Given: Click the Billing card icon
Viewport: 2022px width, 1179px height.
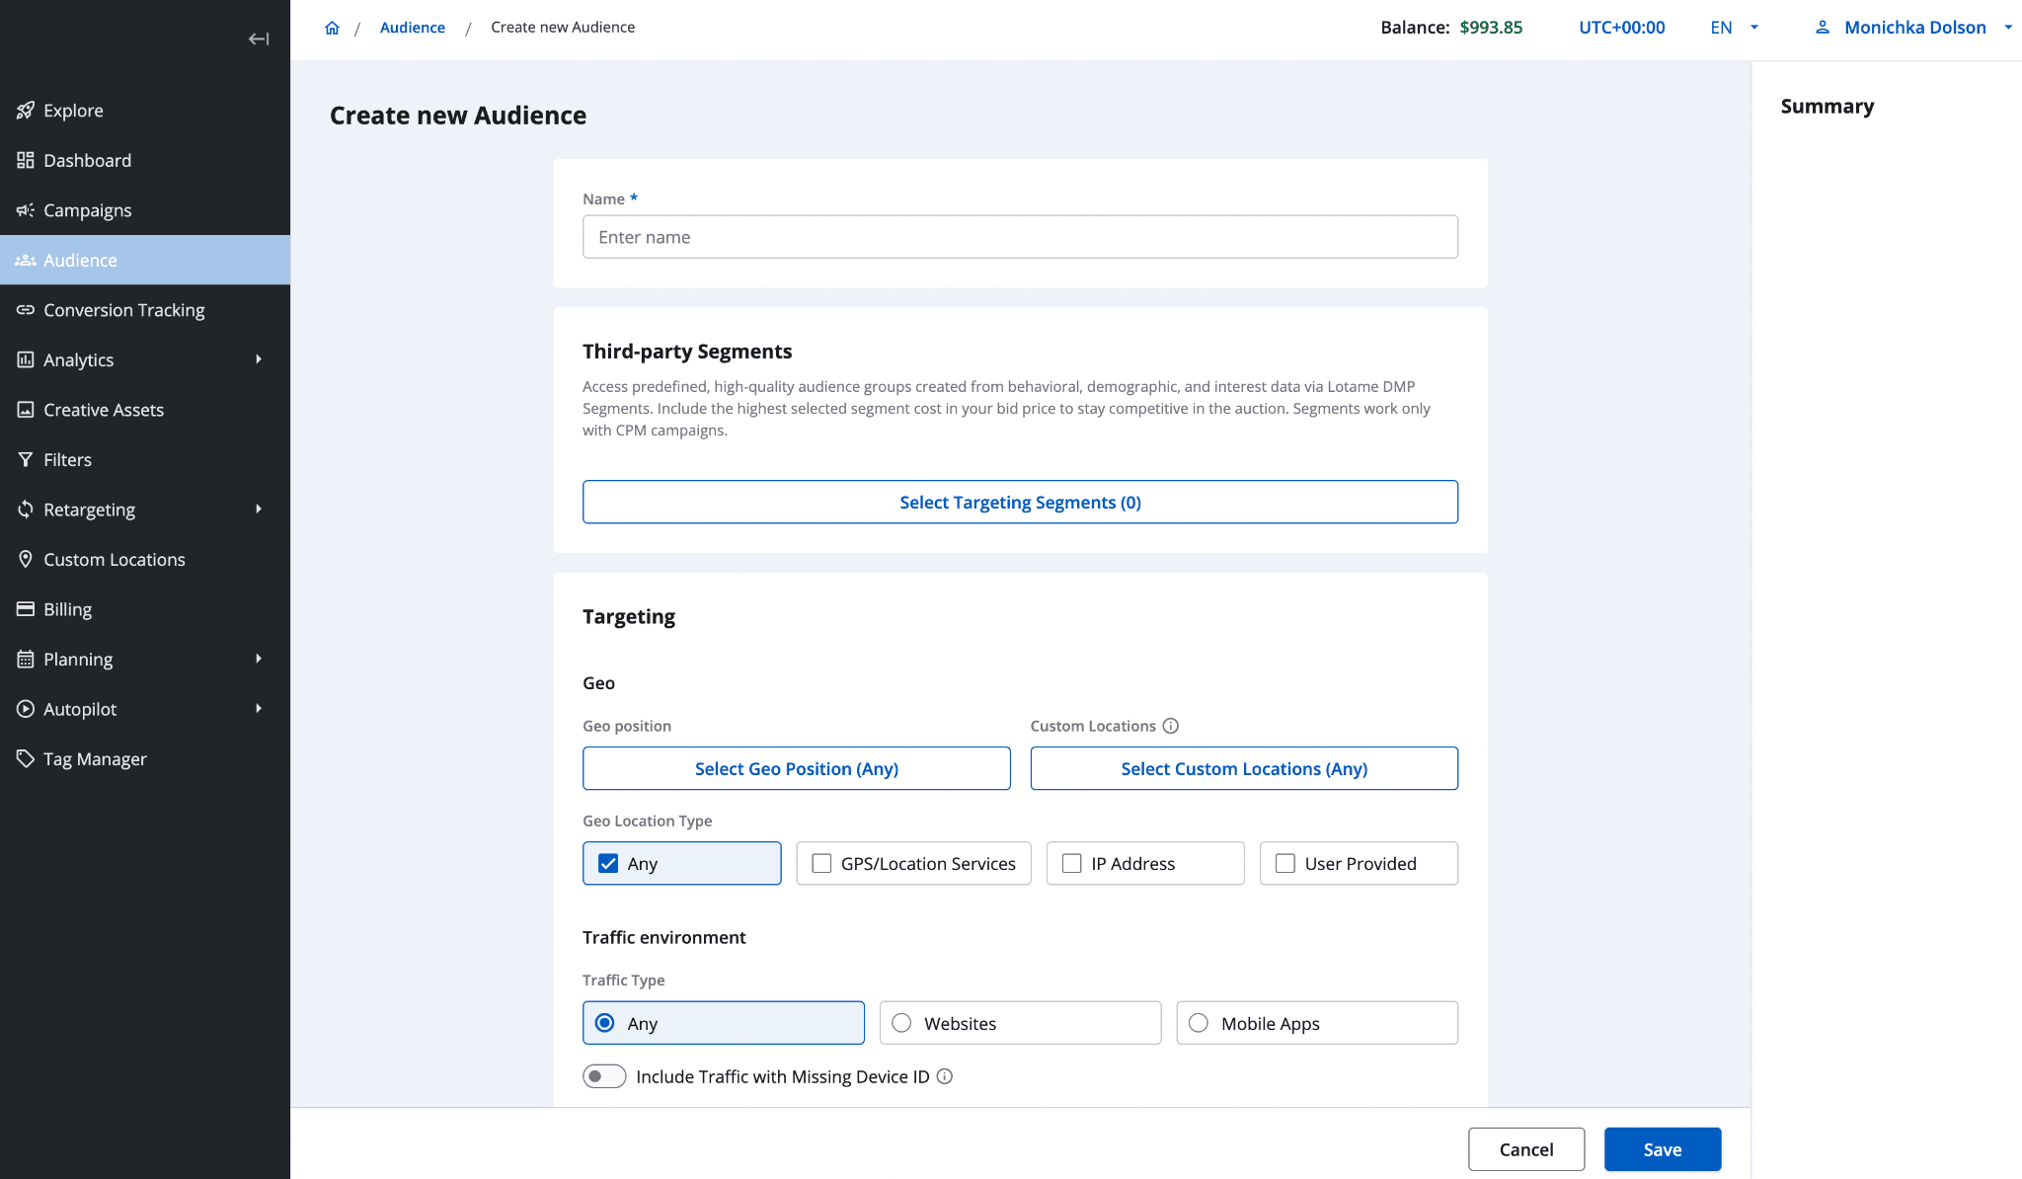Looking at the screenshot, I should pyautogui.click(x=26, y=609).
